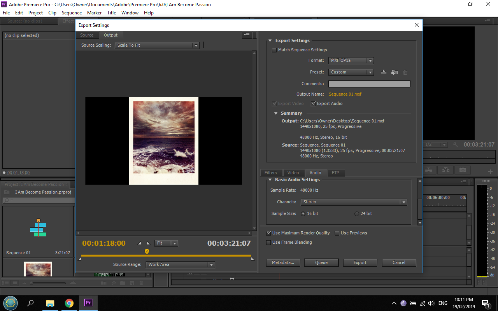This screenshot has width=498, height=311.
Task: Switch to the Video tab
Action: coord(293,173)
